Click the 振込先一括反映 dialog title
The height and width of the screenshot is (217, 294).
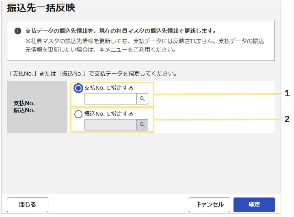click(x=41, y=8)
